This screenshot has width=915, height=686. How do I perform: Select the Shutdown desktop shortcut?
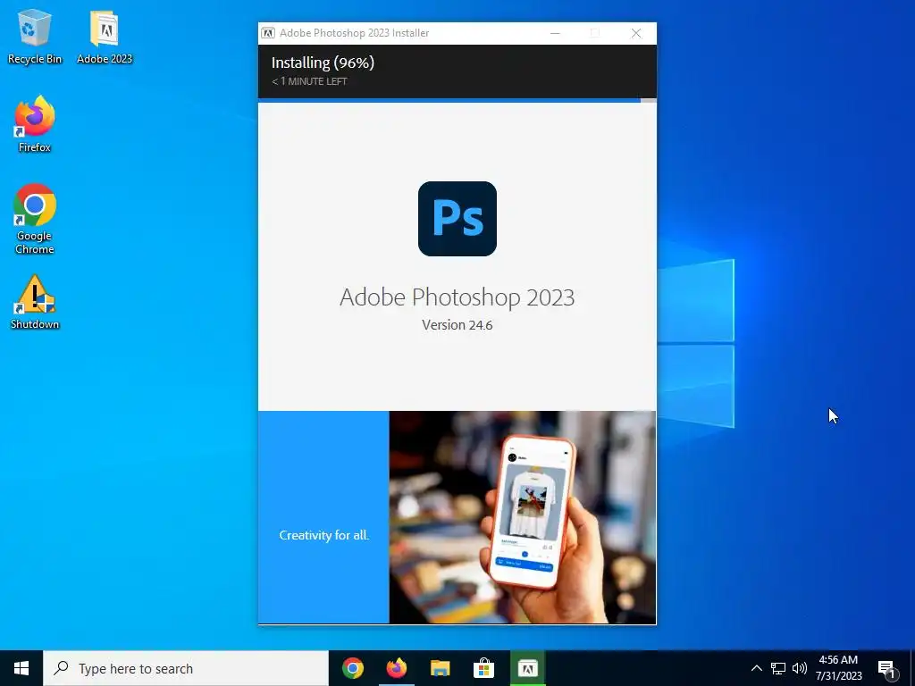[35, 302]
